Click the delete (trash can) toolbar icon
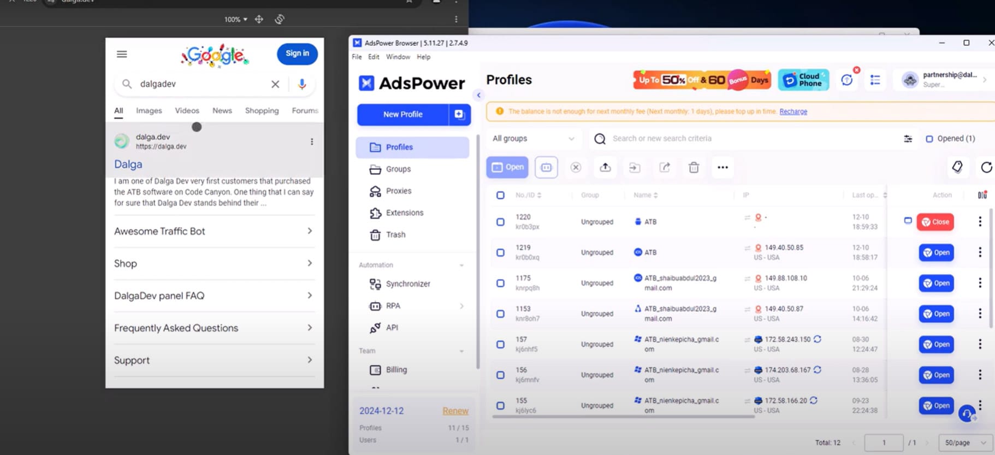The image size is (995, 455). tap(694, 167)
